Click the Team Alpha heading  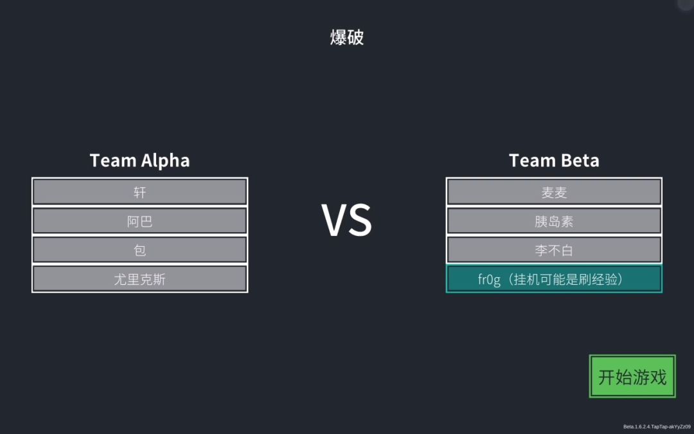pyautogui.click(x=140, y=160)
